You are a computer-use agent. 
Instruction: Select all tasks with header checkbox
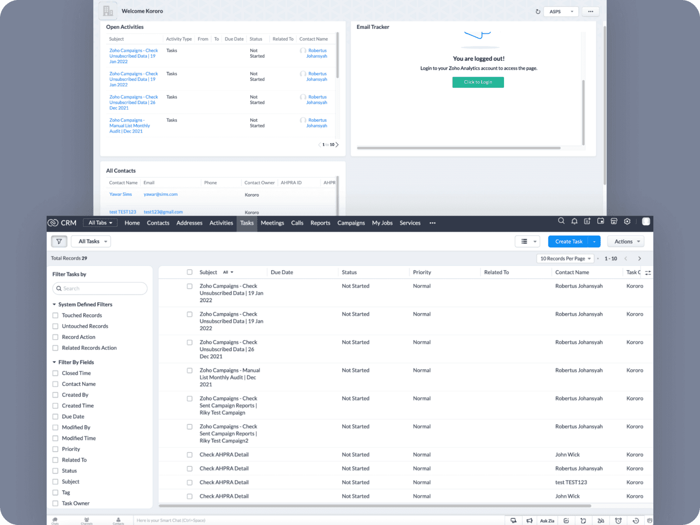189,272
